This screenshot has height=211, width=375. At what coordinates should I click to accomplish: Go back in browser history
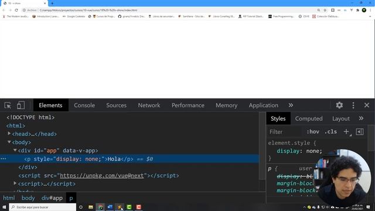coord(4,11)
